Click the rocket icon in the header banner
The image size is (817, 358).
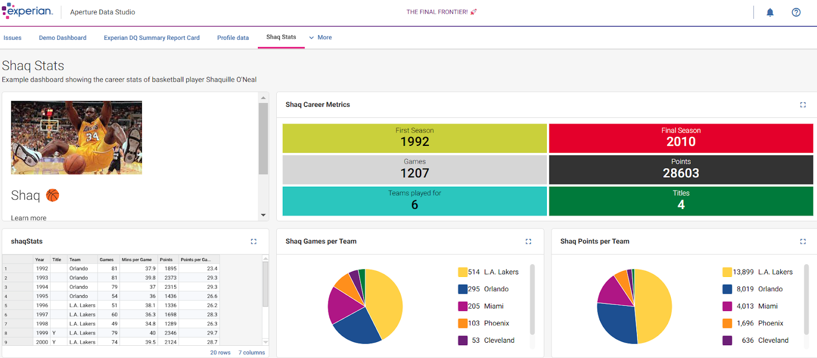tap(473, 12)
